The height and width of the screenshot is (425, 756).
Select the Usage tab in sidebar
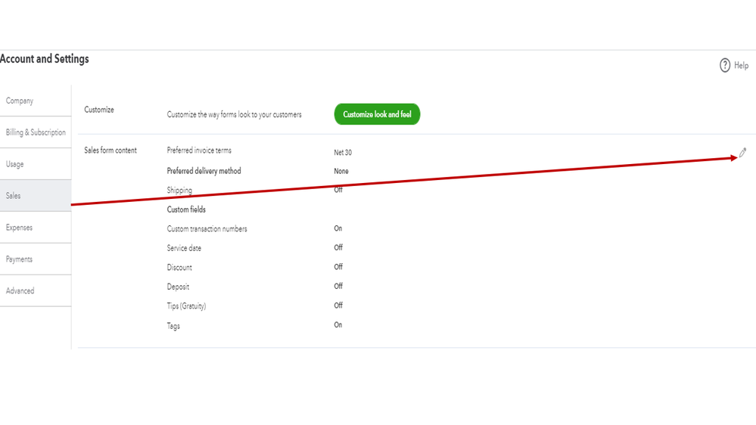15,164
